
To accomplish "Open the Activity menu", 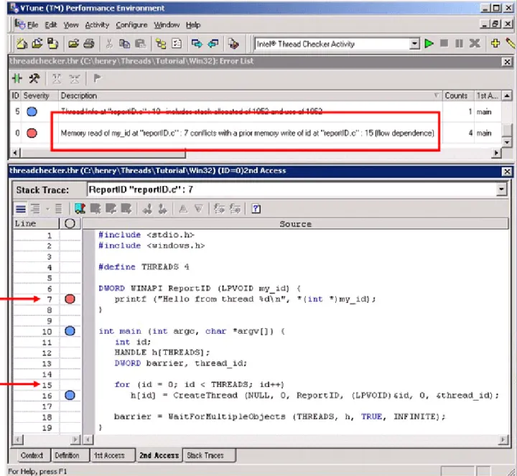I will coord(97,24).
